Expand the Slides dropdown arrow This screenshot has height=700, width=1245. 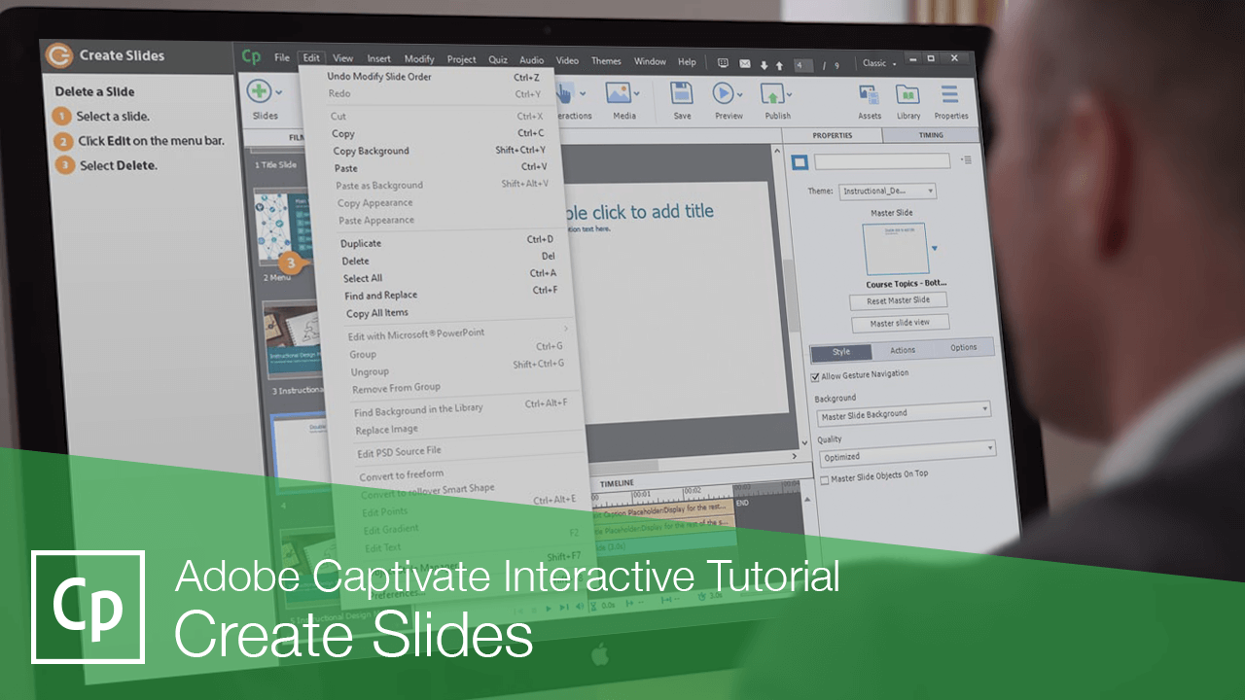coord(279,93)
